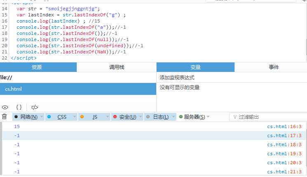Toggle breakpoints with the tag-slash icon

tap(35, 107)
